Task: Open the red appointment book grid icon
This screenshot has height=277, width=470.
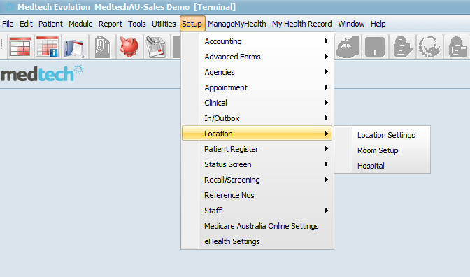Action: [20, 47]
